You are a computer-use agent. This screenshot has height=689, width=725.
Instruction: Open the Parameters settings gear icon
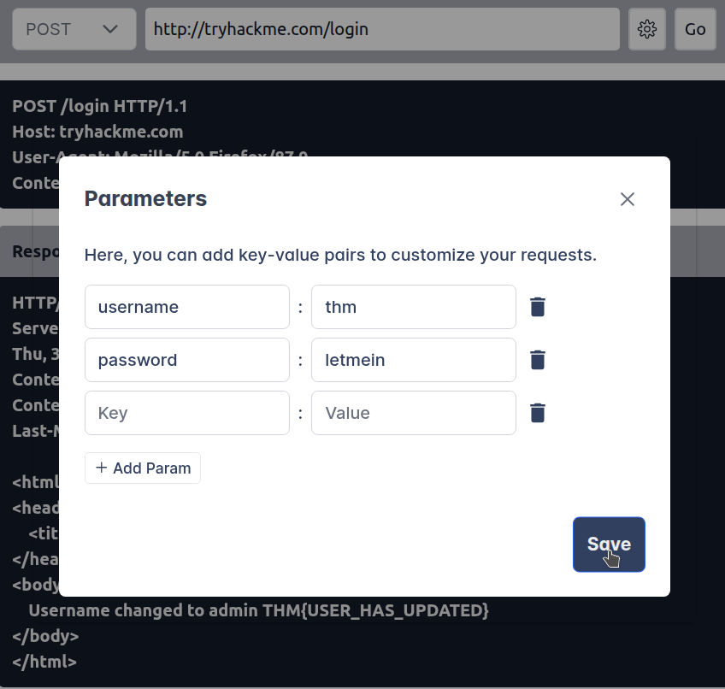[x=647, y=29]
